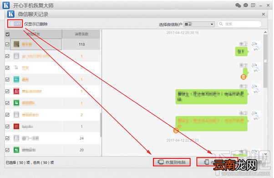This screenshot has width=274, height=178.
Task: Sort by the 消息条数 column header
Action: pyautogui.click(x=81, y=34)
